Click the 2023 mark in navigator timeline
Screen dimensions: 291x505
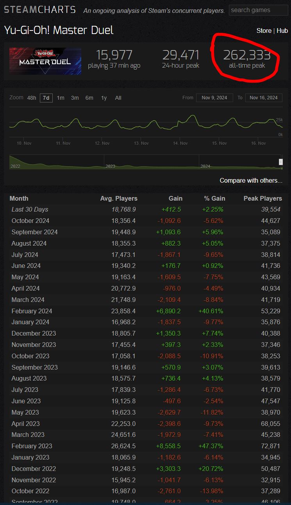[x=110, y=166]
